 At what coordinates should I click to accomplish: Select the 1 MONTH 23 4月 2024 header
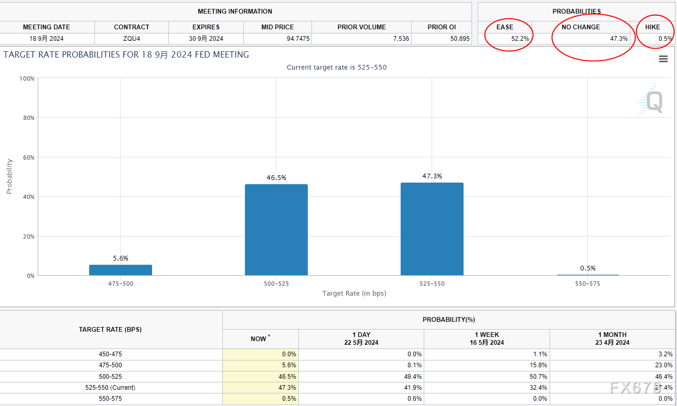point(612,339)
